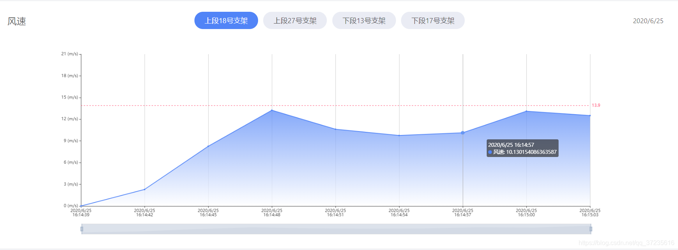Click the data point at 16:14:51
The image size is (678, 250).
[x=335, y=129]
